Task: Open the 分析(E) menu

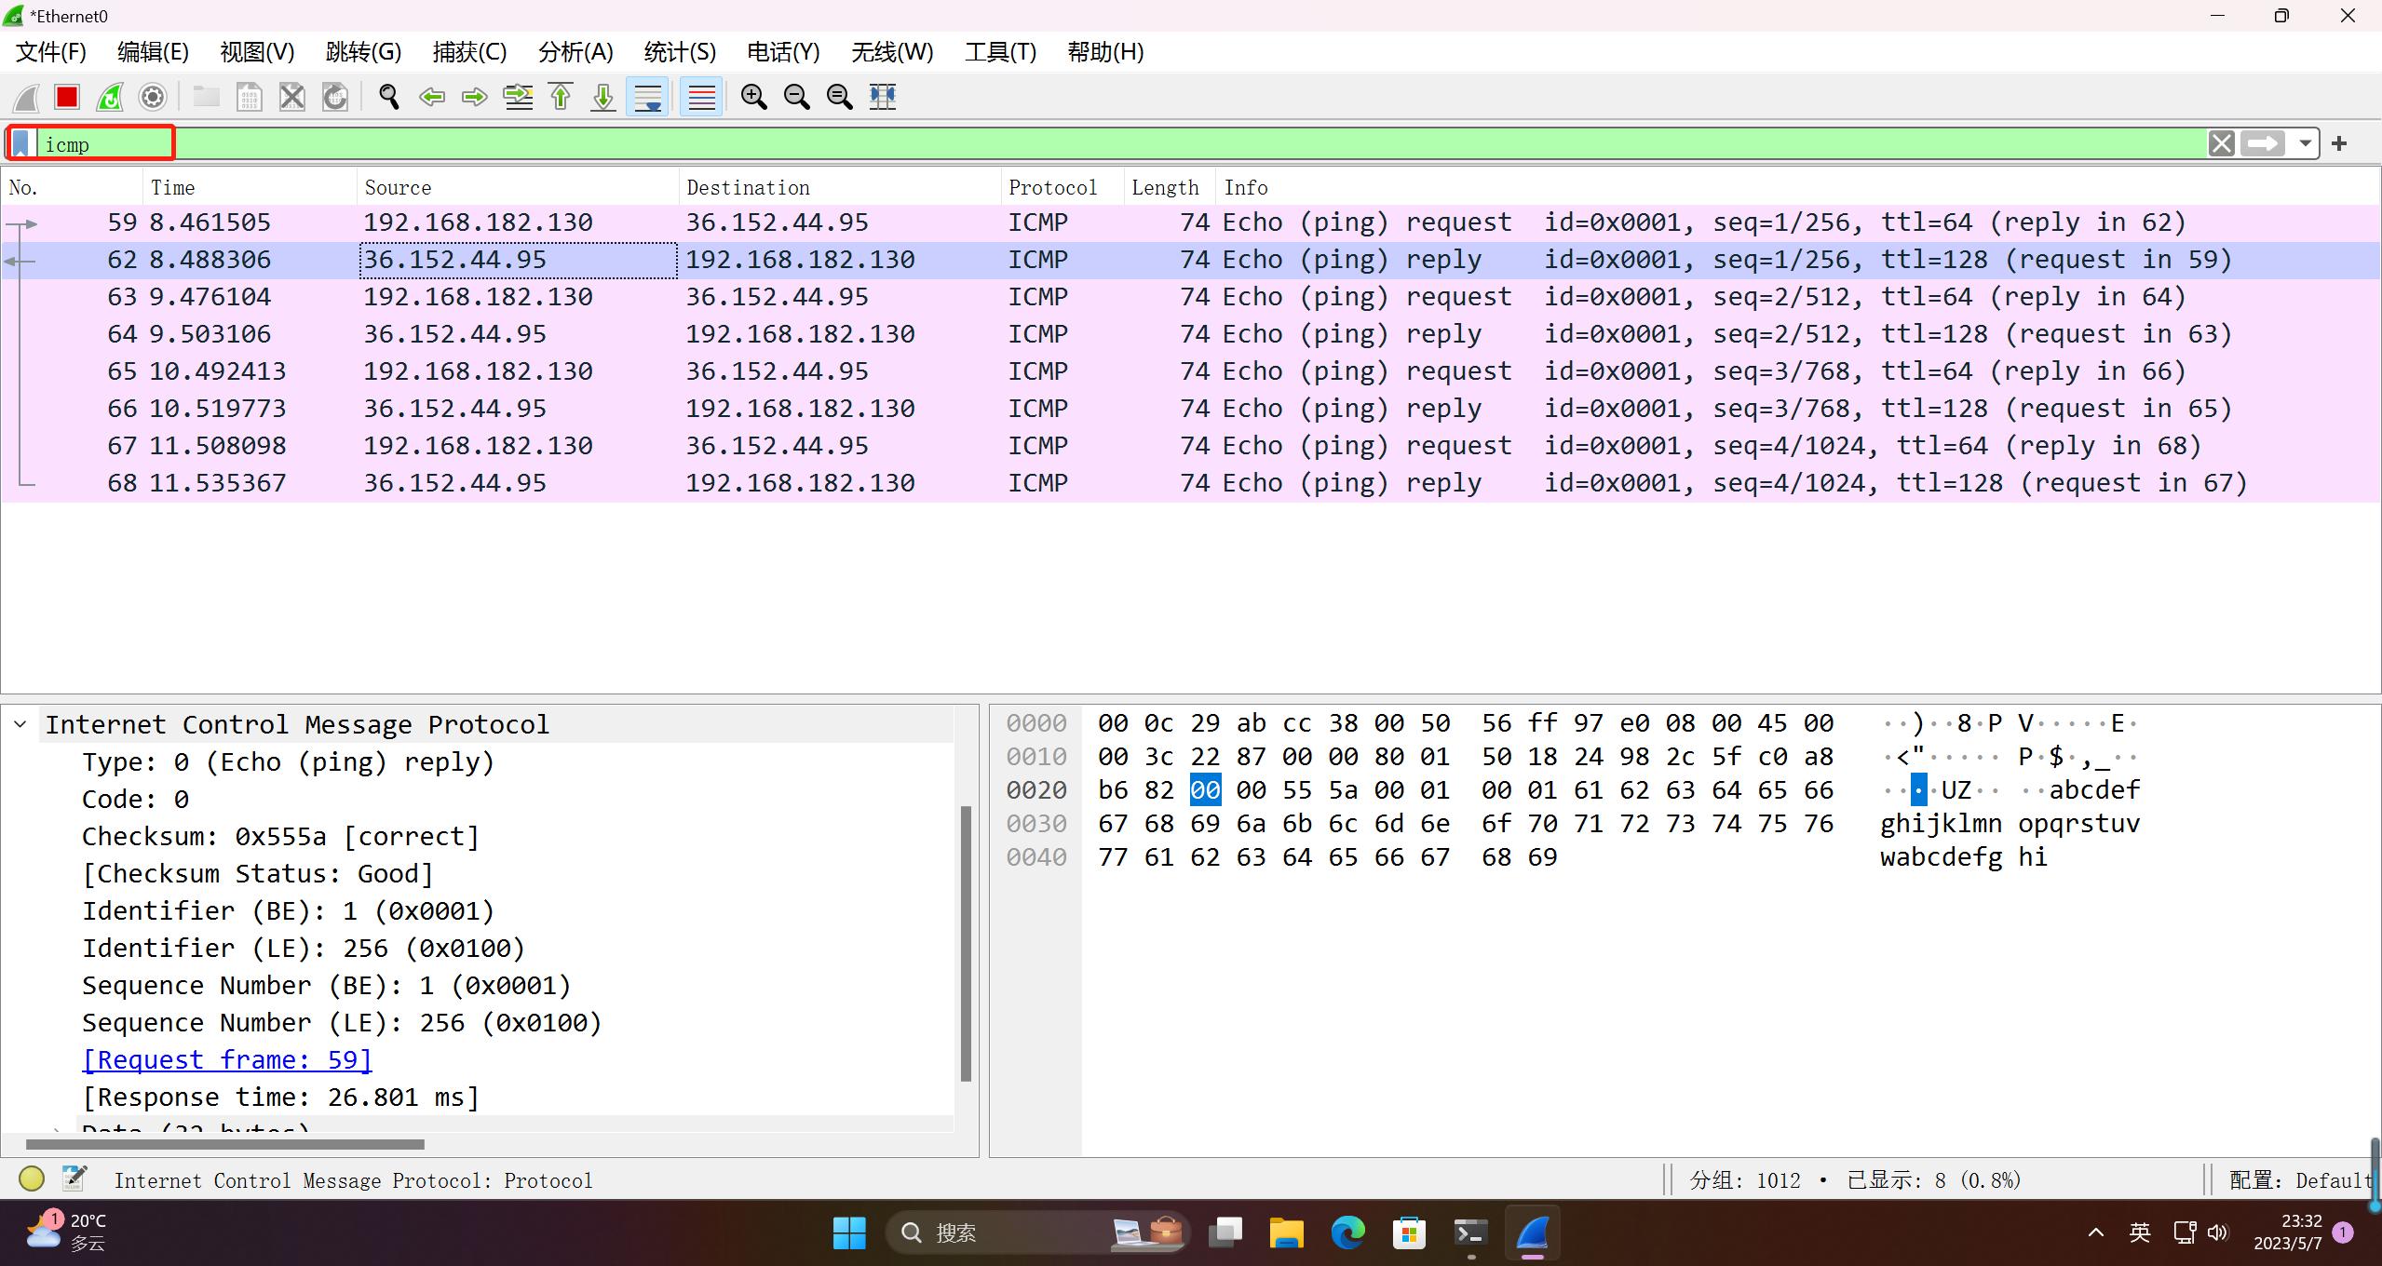Action: 575,50
